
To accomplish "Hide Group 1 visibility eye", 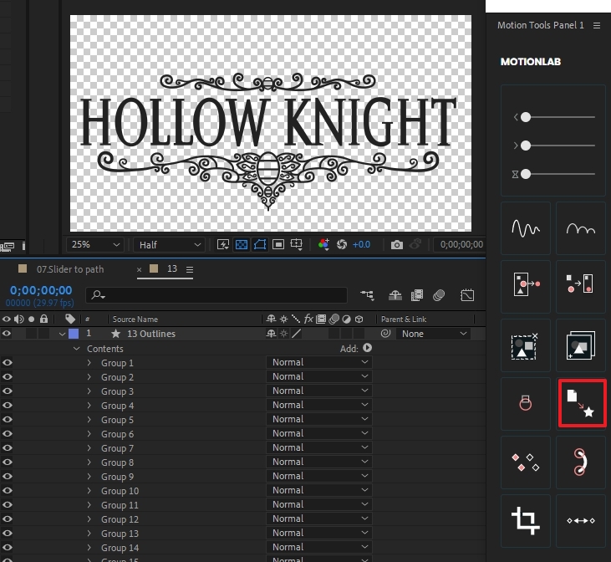I will click(7, 363).
